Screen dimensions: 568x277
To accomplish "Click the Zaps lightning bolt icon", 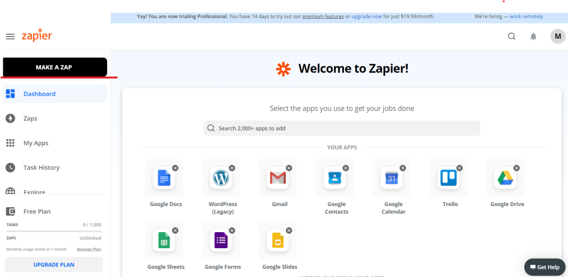I will click(11, 118).
